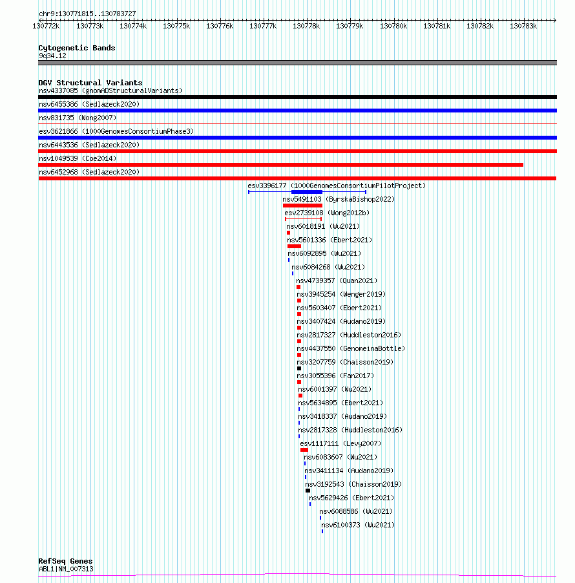
Task: Click the red bar under nsv5491103
Action: point(302,206)
